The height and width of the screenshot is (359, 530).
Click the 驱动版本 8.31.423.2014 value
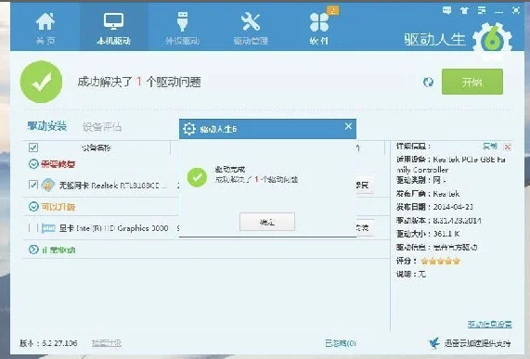pos(457,221)
